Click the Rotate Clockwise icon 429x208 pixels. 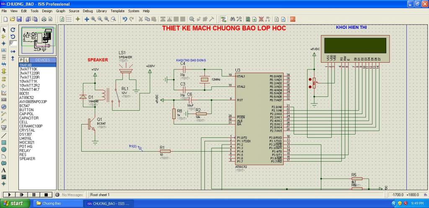13,30
